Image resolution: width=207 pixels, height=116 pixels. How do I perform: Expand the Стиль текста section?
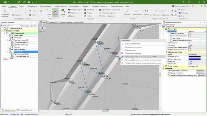coord(164,66)
